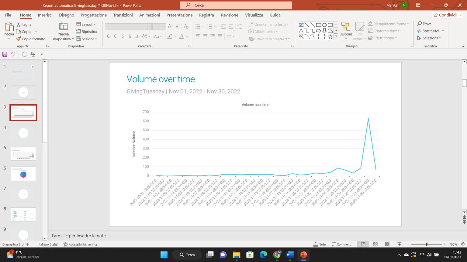Open File Explorer from the taskbar
The image size is (467, 262).
tap(237, 255)
